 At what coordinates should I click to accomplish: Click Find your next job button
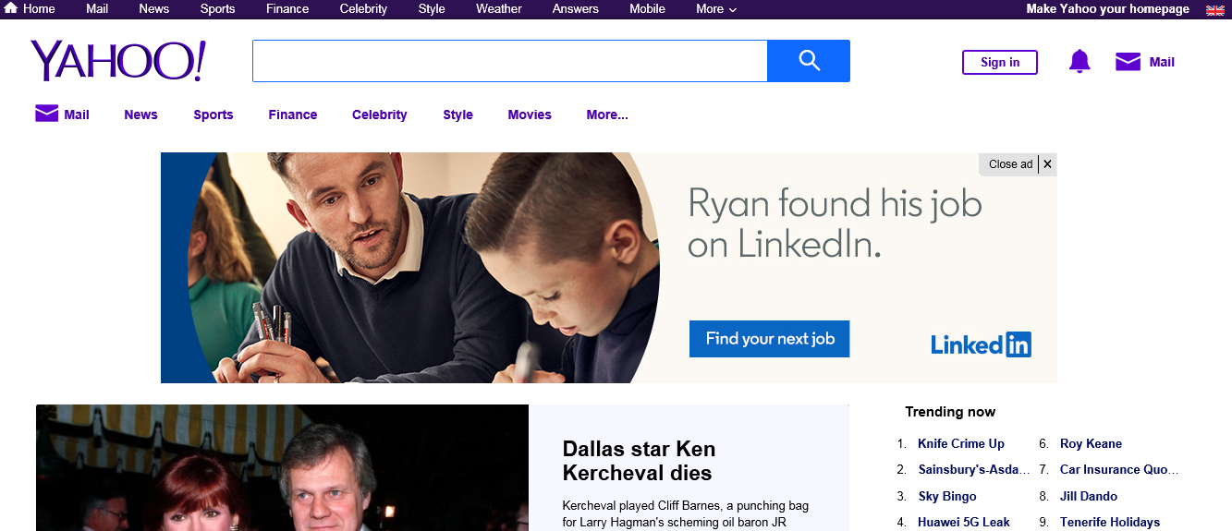(769, 339)
